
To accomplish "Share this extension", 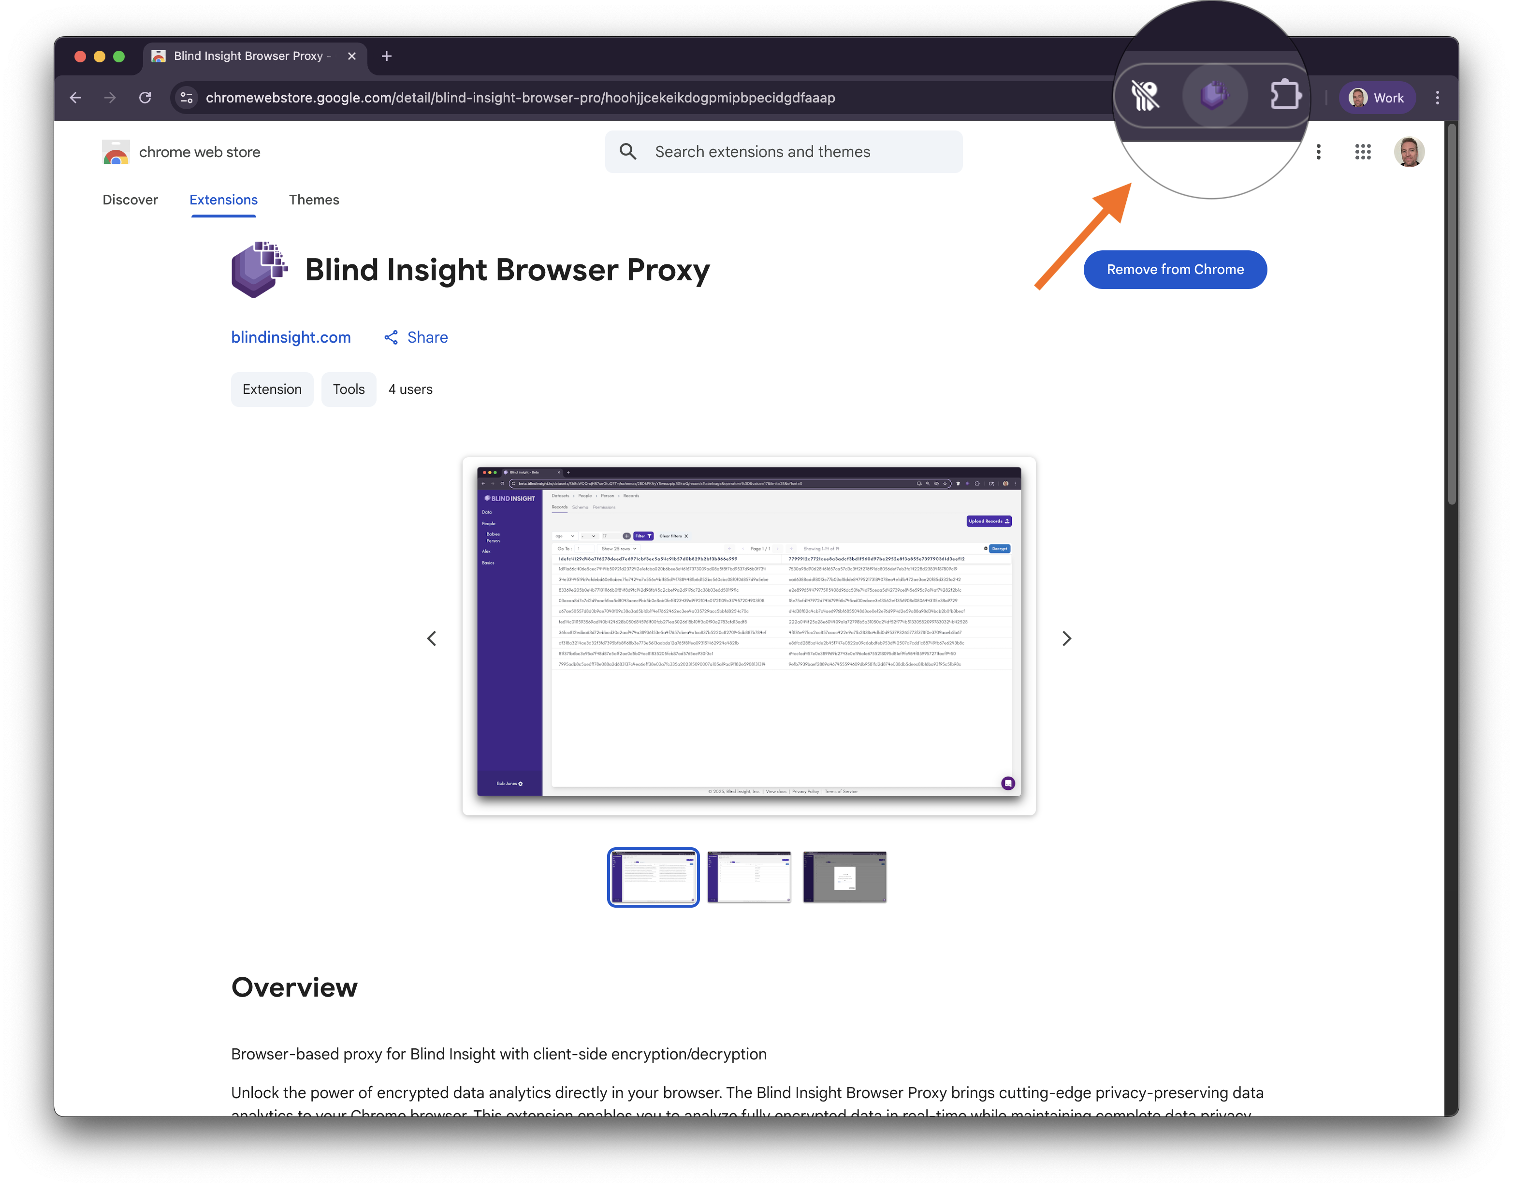I will coord(416,337).
